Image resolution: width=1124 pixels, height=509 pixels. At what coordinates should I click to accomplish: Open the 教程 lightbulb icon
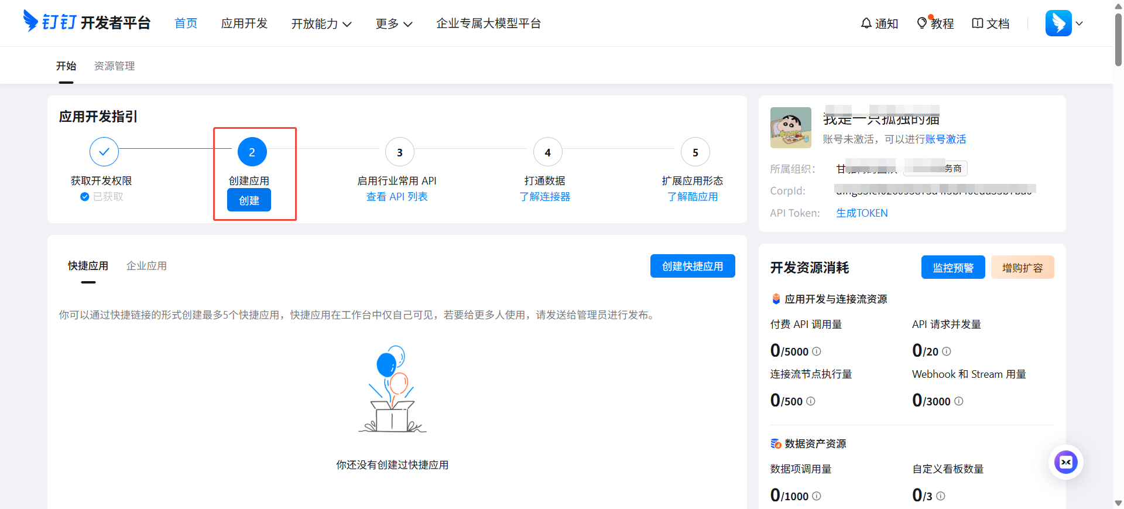tap(922, 23)
